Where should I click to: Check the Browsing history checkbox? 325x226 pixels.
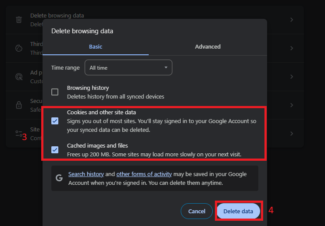(x=55, y=92)
